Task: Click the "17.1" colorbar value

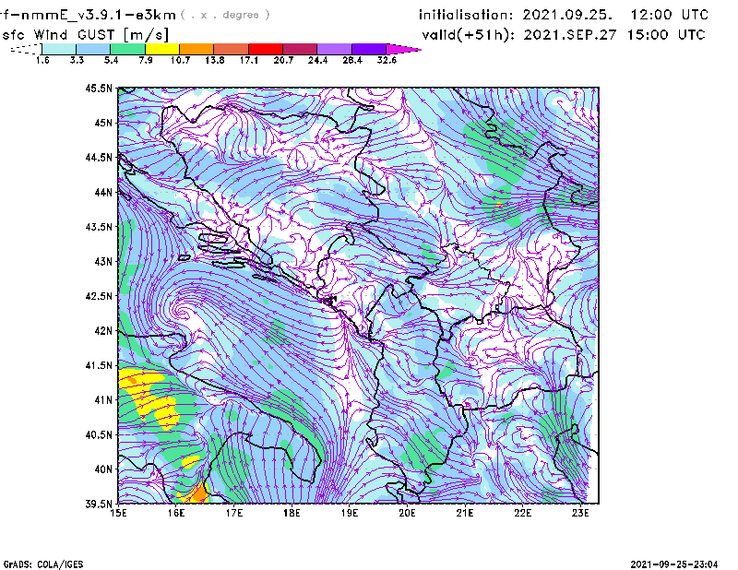Action: tap(249, 60)
